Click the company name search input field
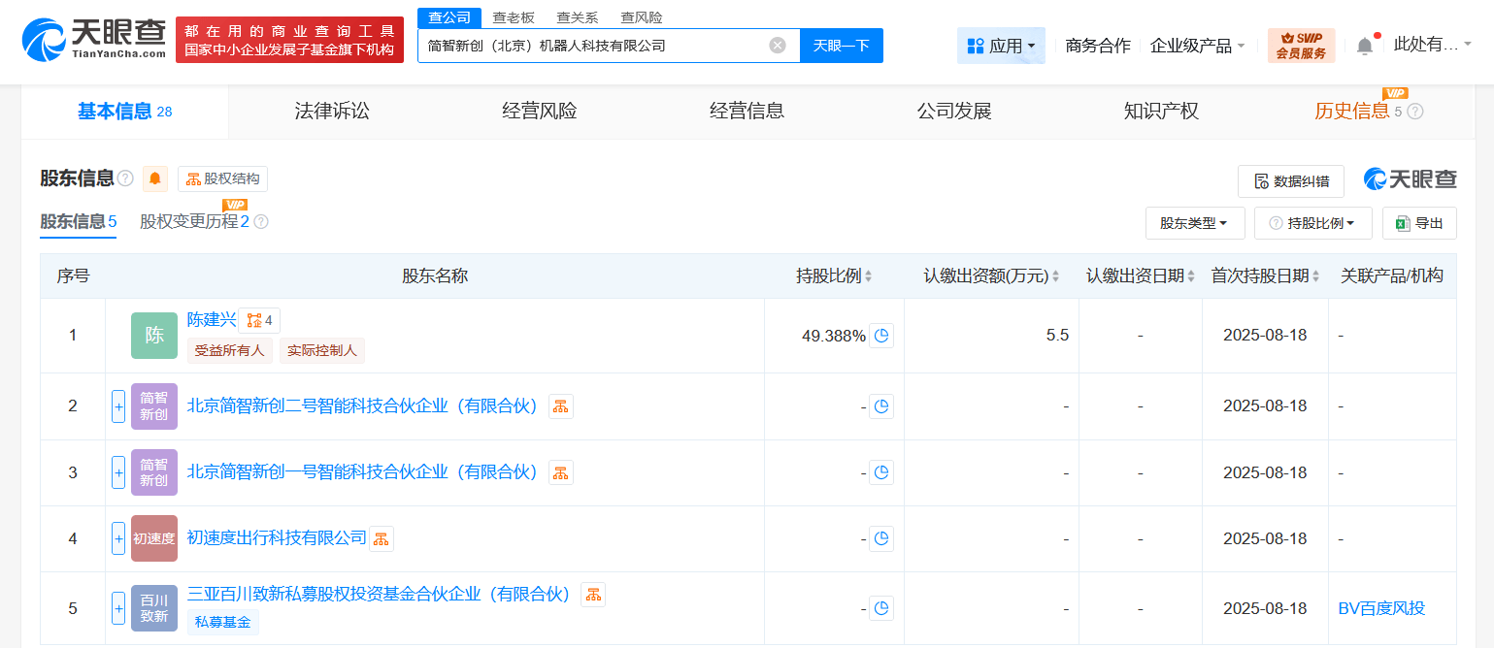This screenshot has width=1494, height=648. coord(592,46)
